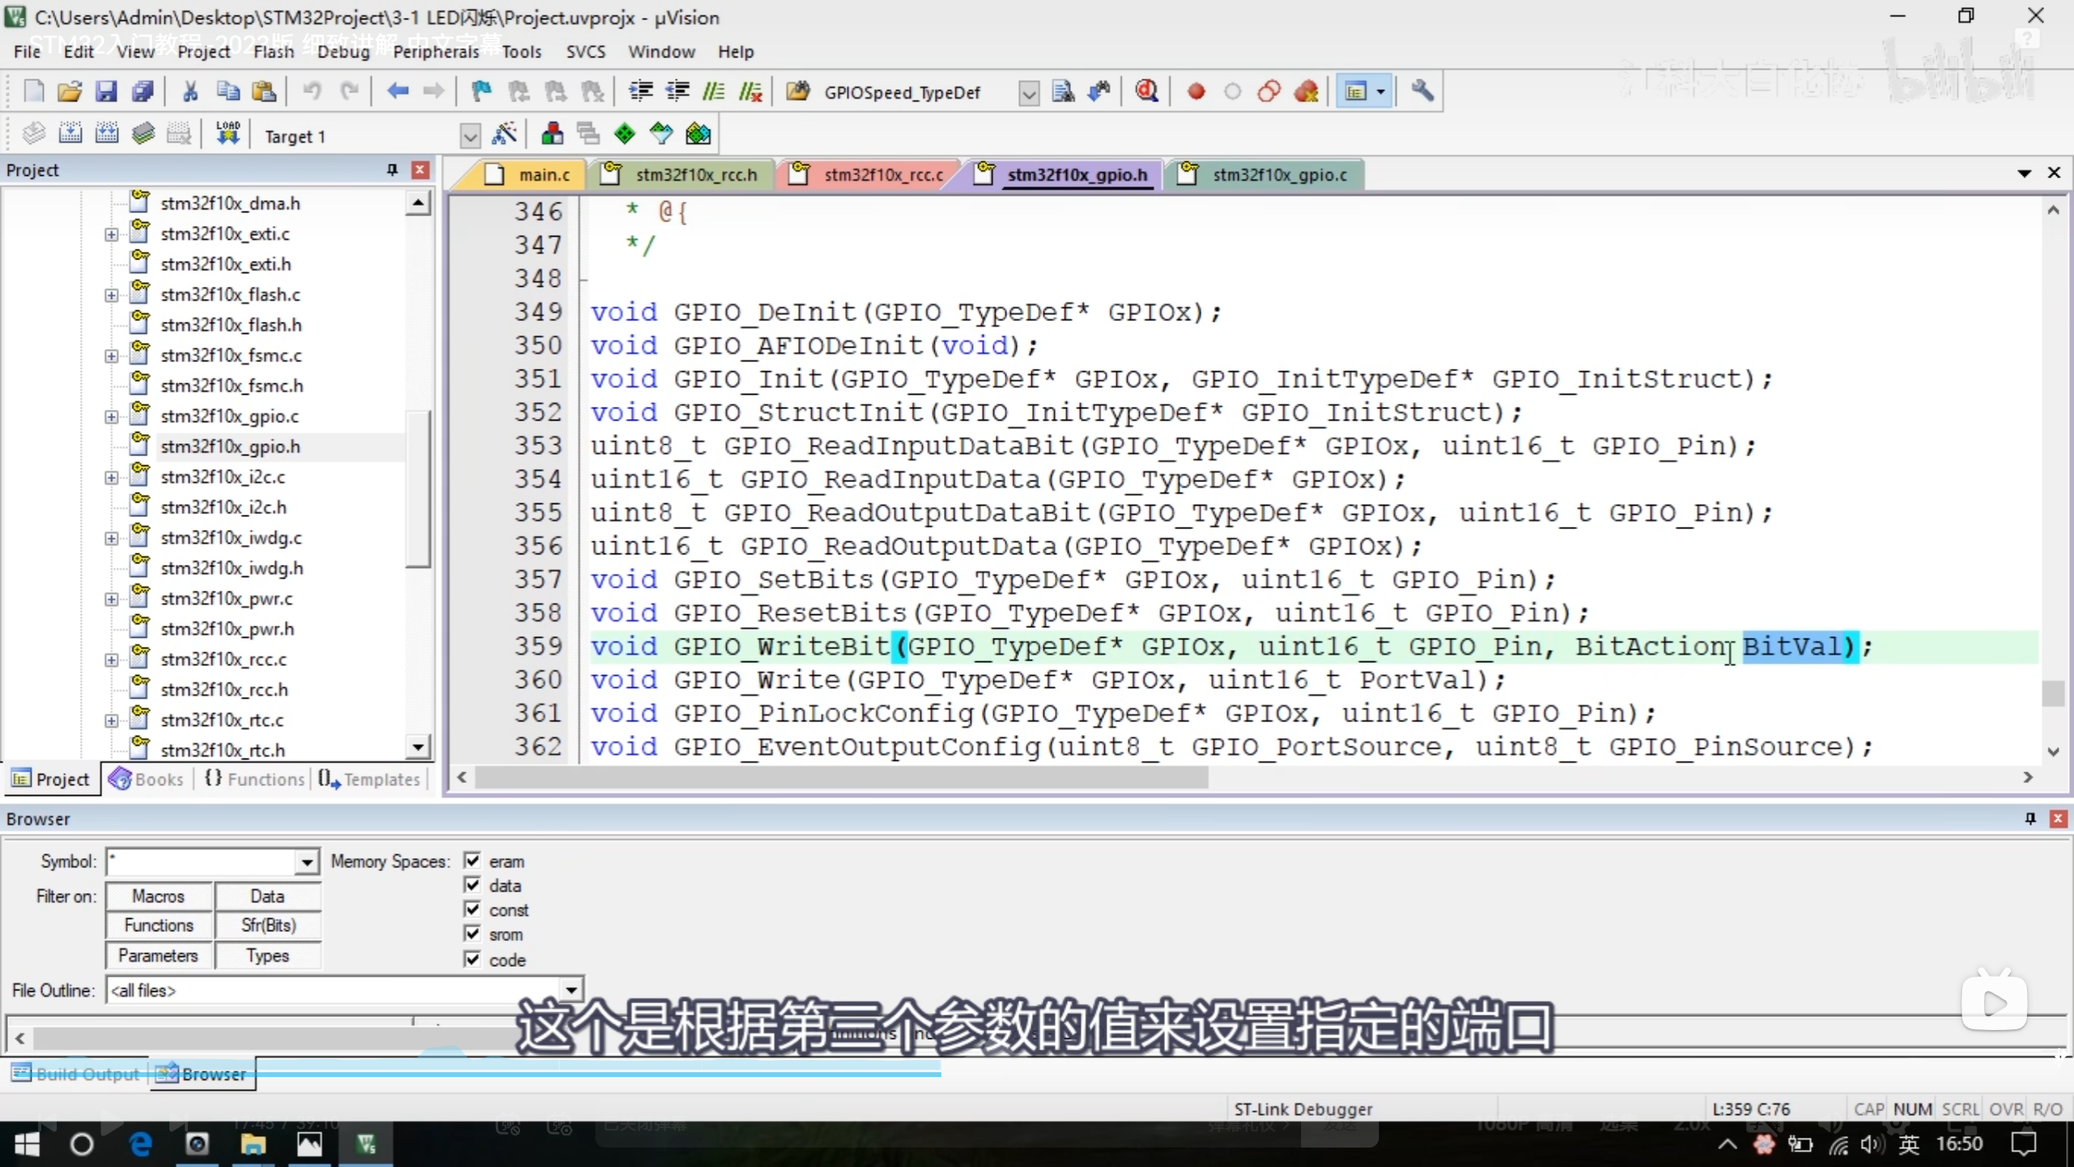Expand the stm32f10x_gpio.c tree node

(x=112, y=417)
